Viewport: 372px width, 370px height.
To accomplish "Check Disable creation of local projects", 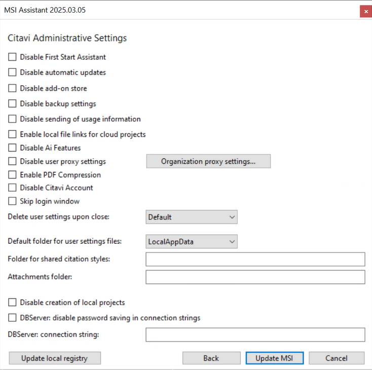I will pos(12,303).
